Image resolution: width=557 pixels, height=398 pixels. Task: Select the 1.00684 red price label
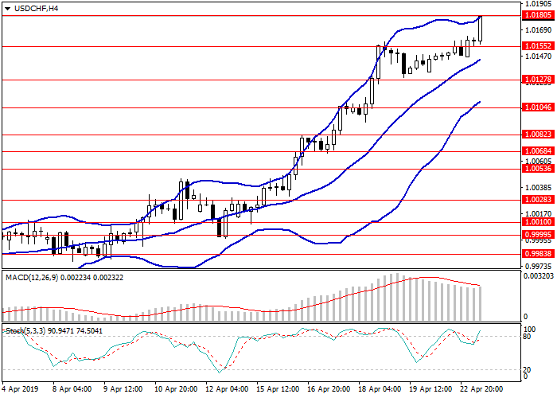(x=539, y=151)
